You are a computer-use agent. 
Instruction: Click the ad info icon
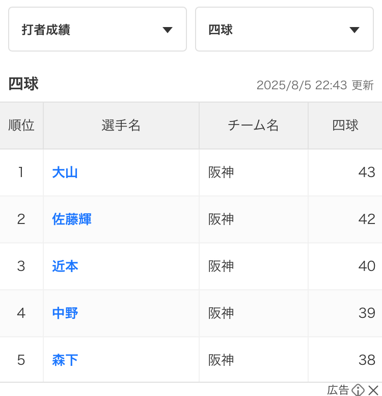coord(358,390)
